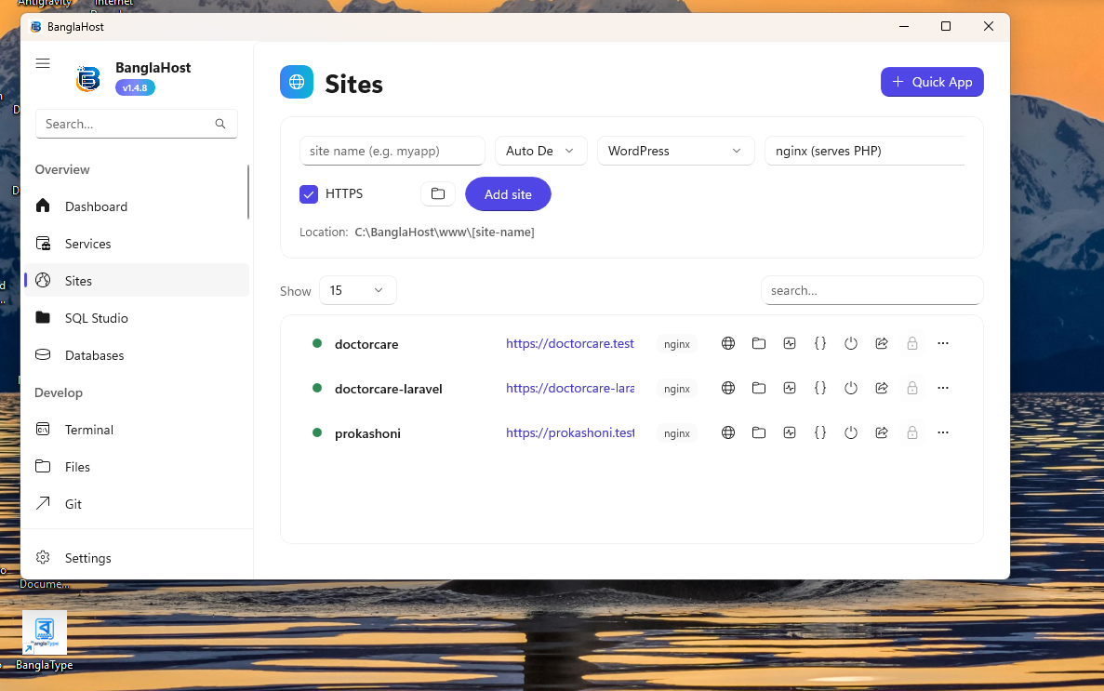Viewport: 1104px width, 691px height.
Task: Click the sidebar Search field
Action: click(x=137, y=124)
